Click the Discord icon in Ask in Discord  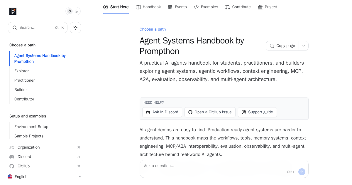(x=148, y=112)
